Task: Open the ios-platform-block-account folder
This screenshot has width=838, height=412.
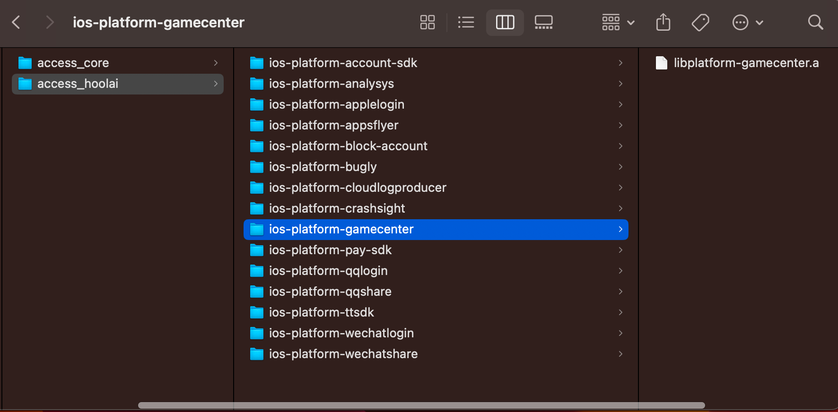Action: [x=436, y=146]
